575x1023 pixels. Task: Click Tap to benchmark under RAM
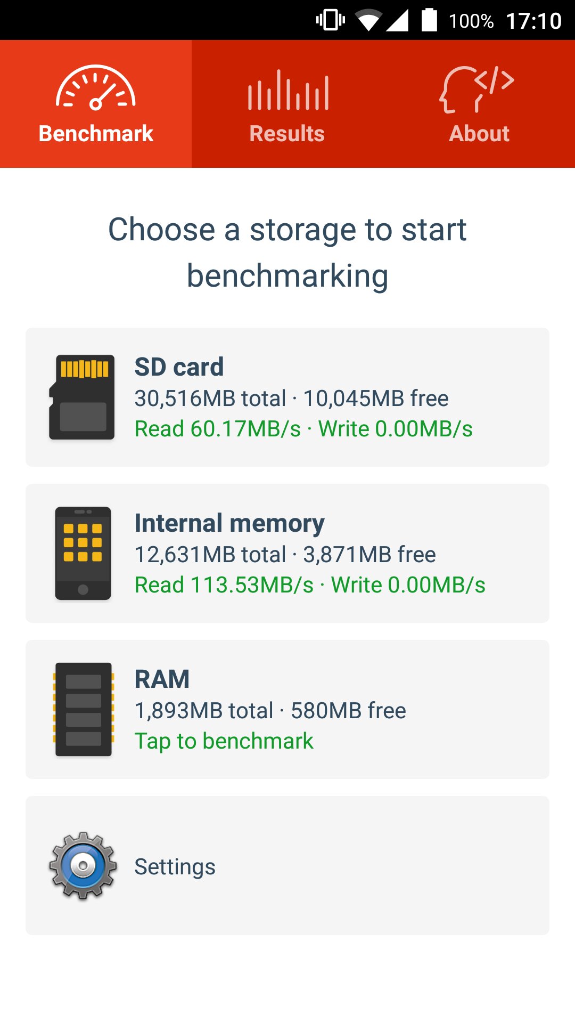224,741
